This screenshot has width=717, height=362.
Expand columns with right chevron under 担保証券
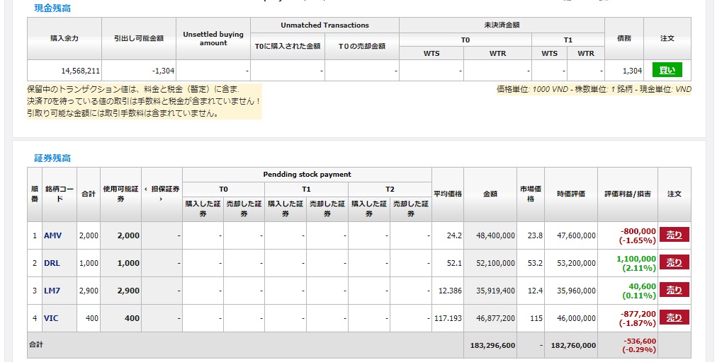coord(162,199)
